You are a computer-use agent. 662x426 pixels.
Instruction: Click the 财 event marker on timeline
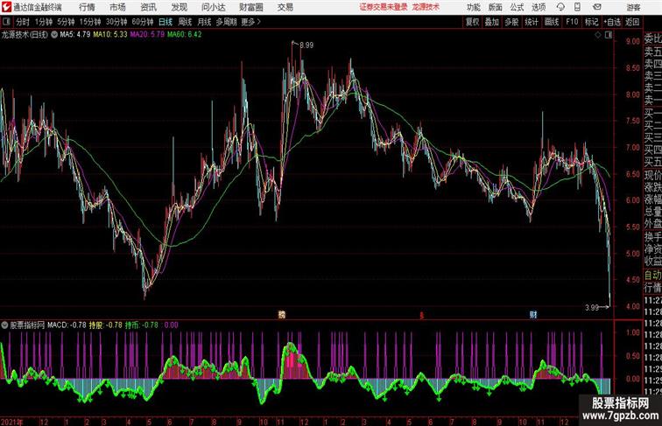click(533, 314)
